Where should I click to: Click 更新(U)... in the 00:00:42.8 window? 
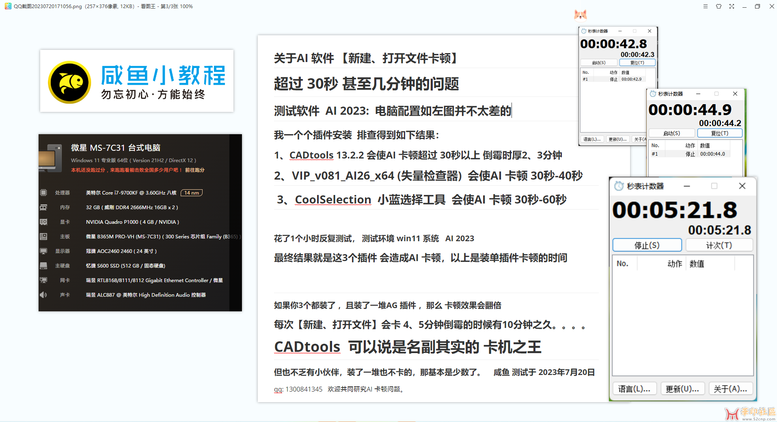(618, 139)
